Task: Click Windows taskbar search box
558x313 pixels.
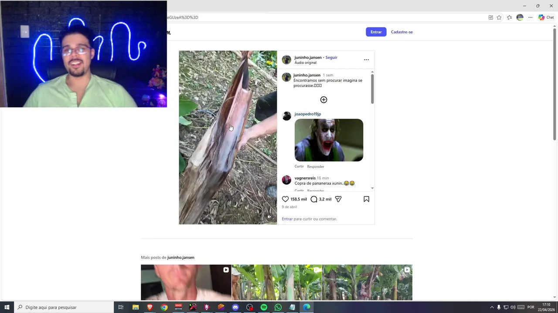Action: click(64, 307)
